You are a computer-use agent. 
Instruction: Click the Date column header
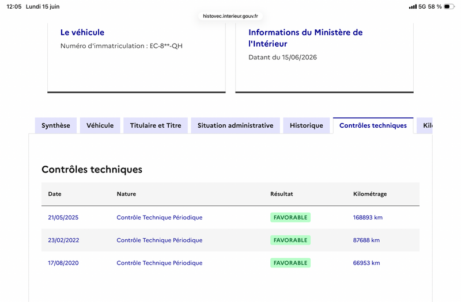point(55,194)
